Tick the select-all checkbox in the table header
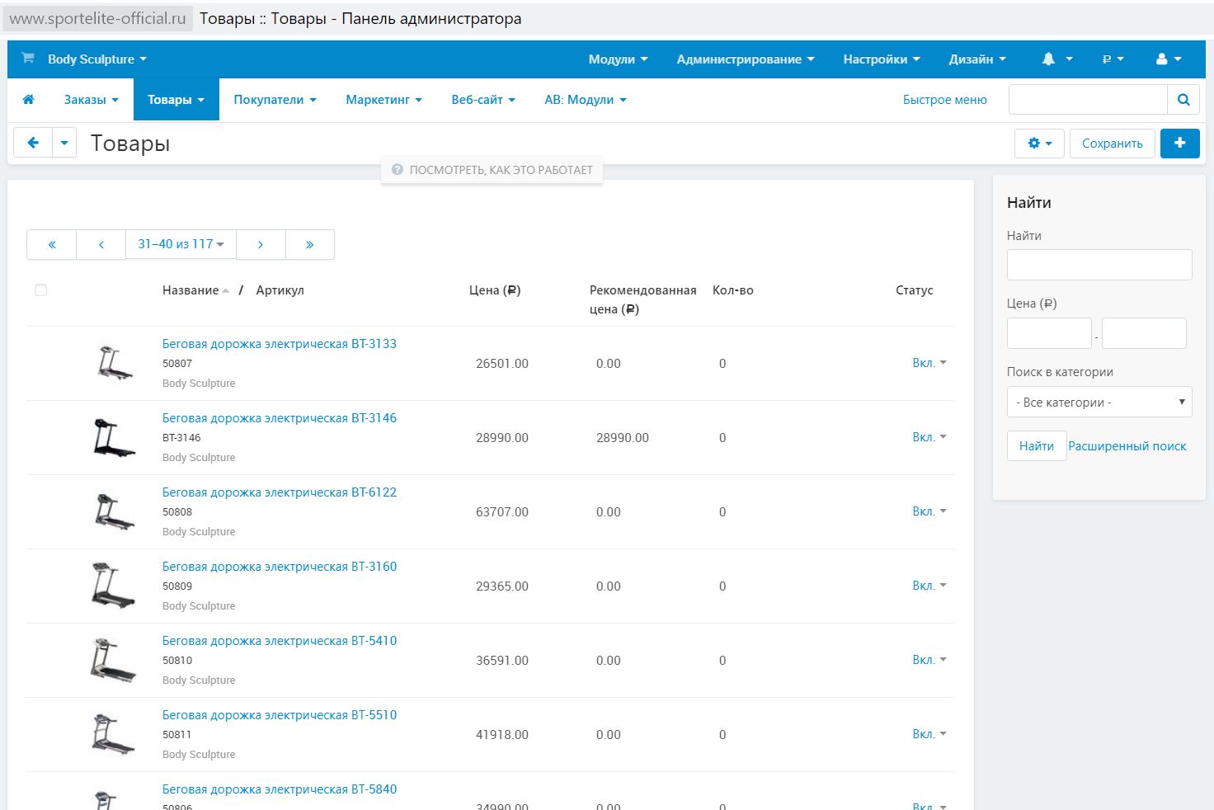 click(x=40, y=290)
